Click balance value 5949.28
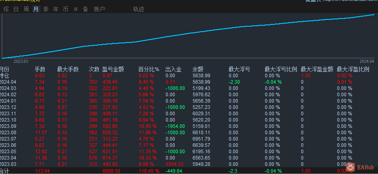Screen dimensions: 378x174 pos(201,165)
